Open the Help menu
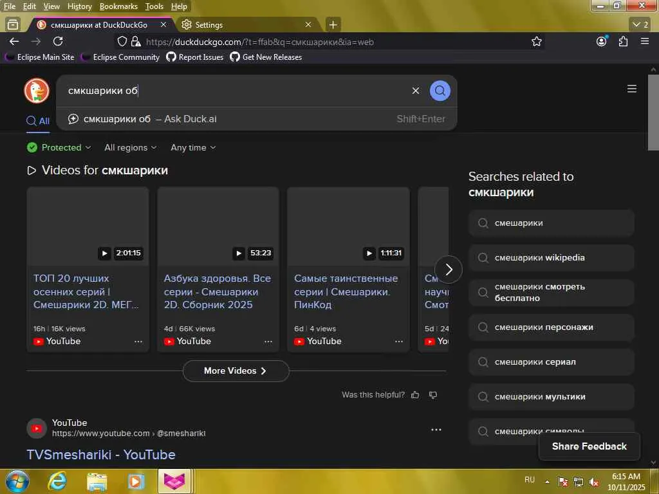The image size is (659, 494). [x=179, y=6]
